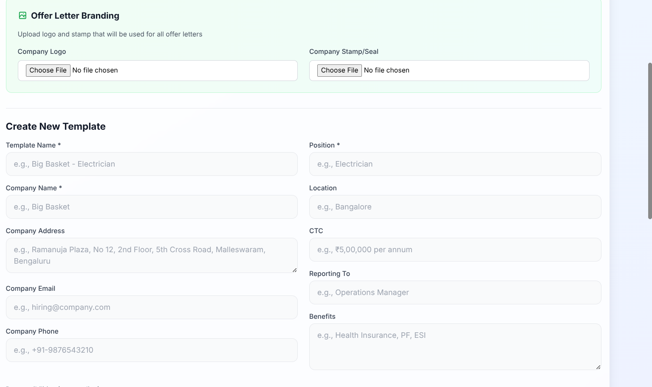Choose a file for Company Logo

48,70
